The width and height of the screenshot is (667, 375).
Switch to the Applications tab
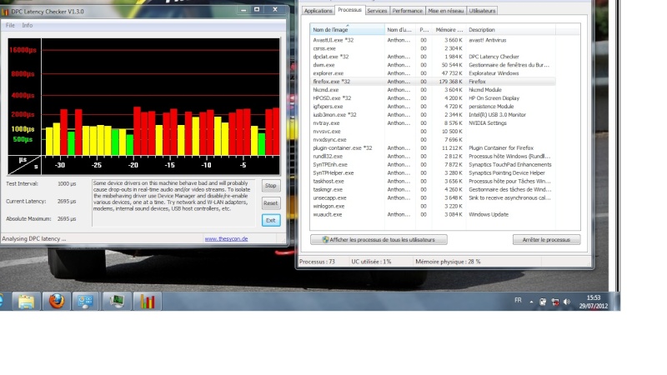tap(318, 11)
